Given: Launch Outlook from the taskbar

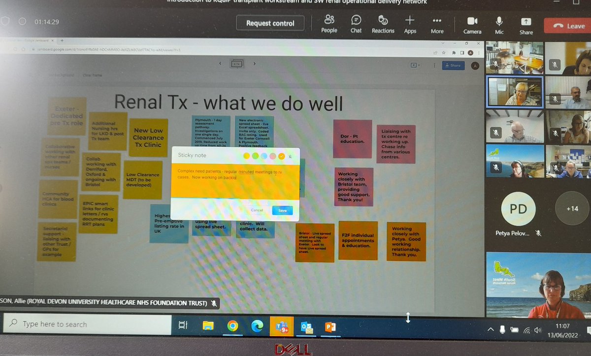Looking at the screenshot, I should (x=306, y=325).
